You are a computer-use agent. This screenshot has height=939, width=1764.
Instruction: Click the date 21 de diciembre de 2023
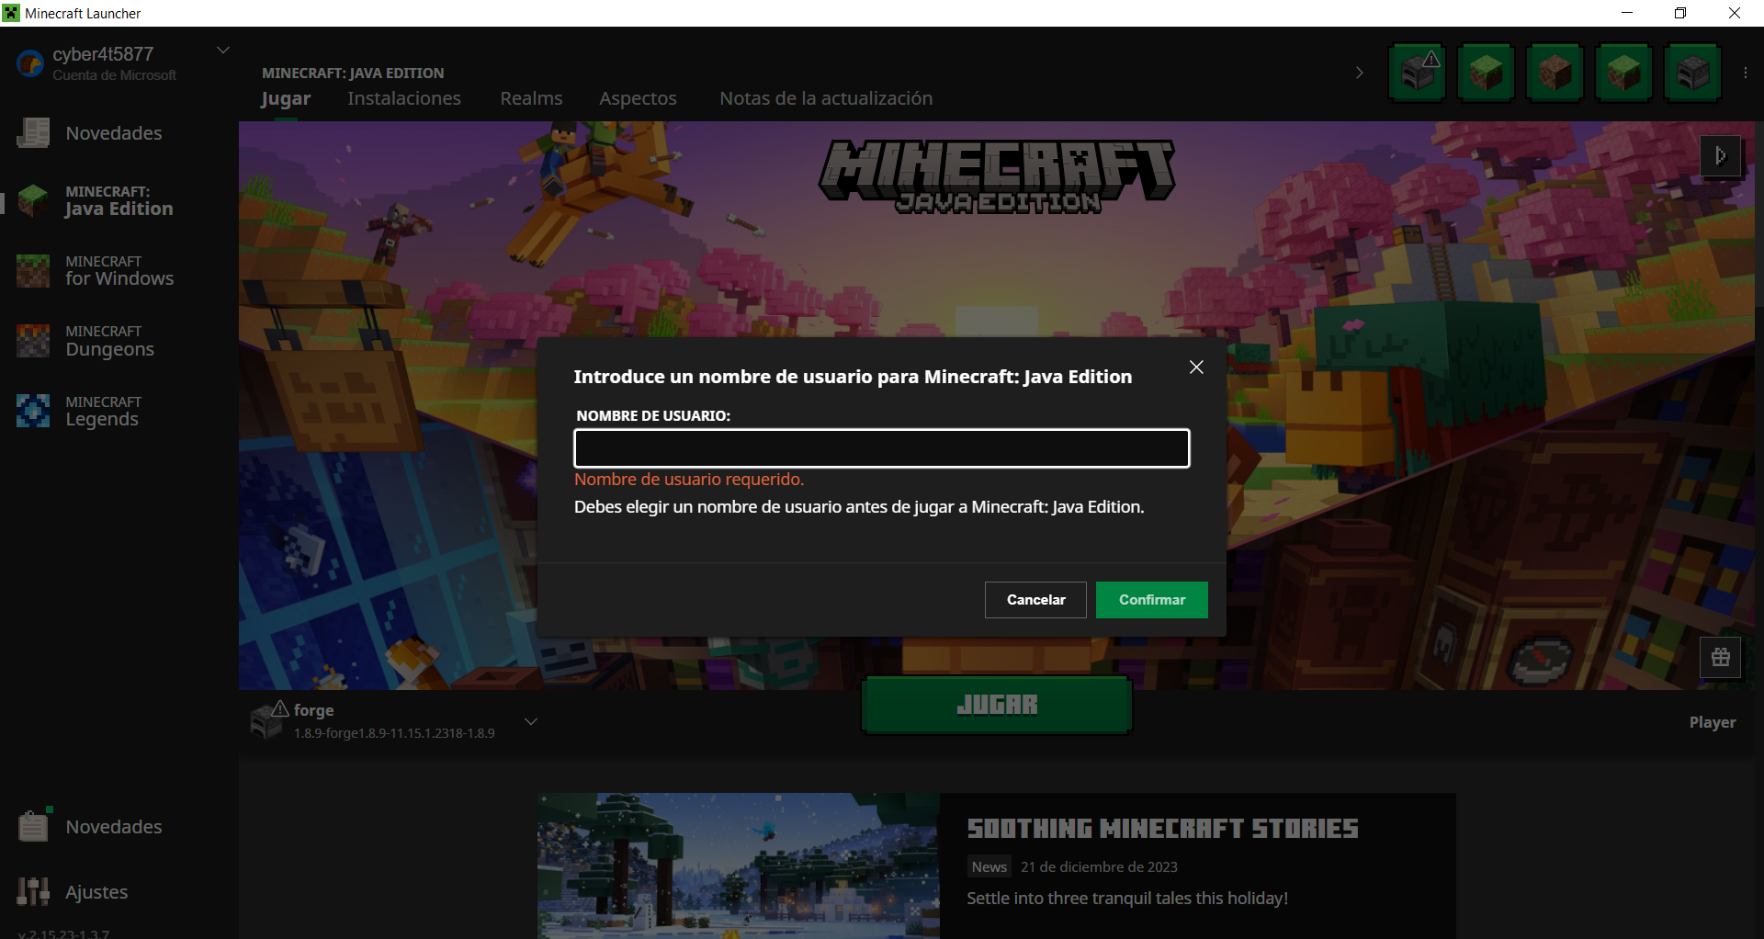click(1099, 866)
